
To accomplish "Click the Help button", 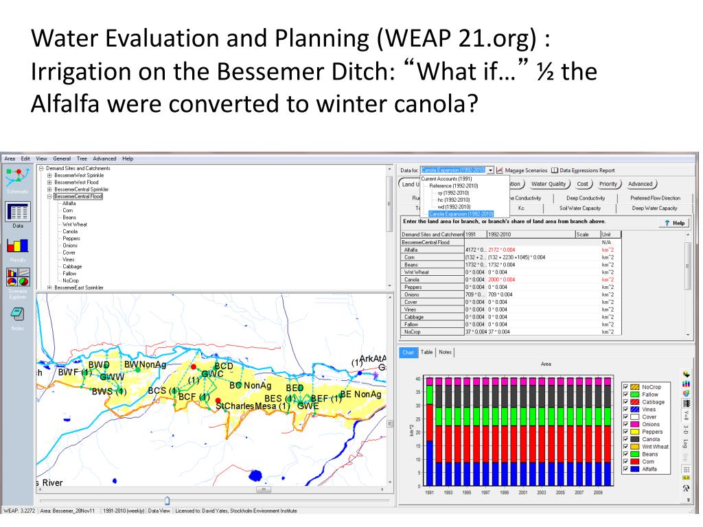I will point(675,223).
